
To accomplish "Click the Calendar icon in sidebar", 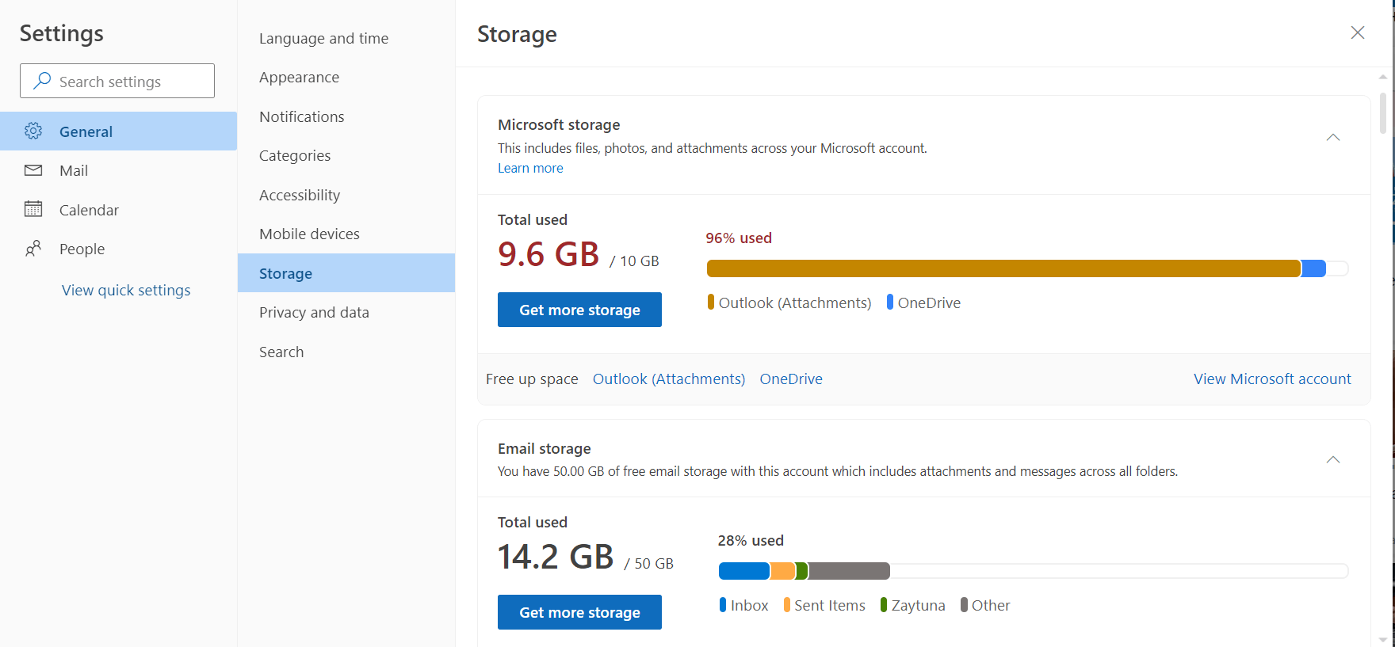I will (33, 209).
